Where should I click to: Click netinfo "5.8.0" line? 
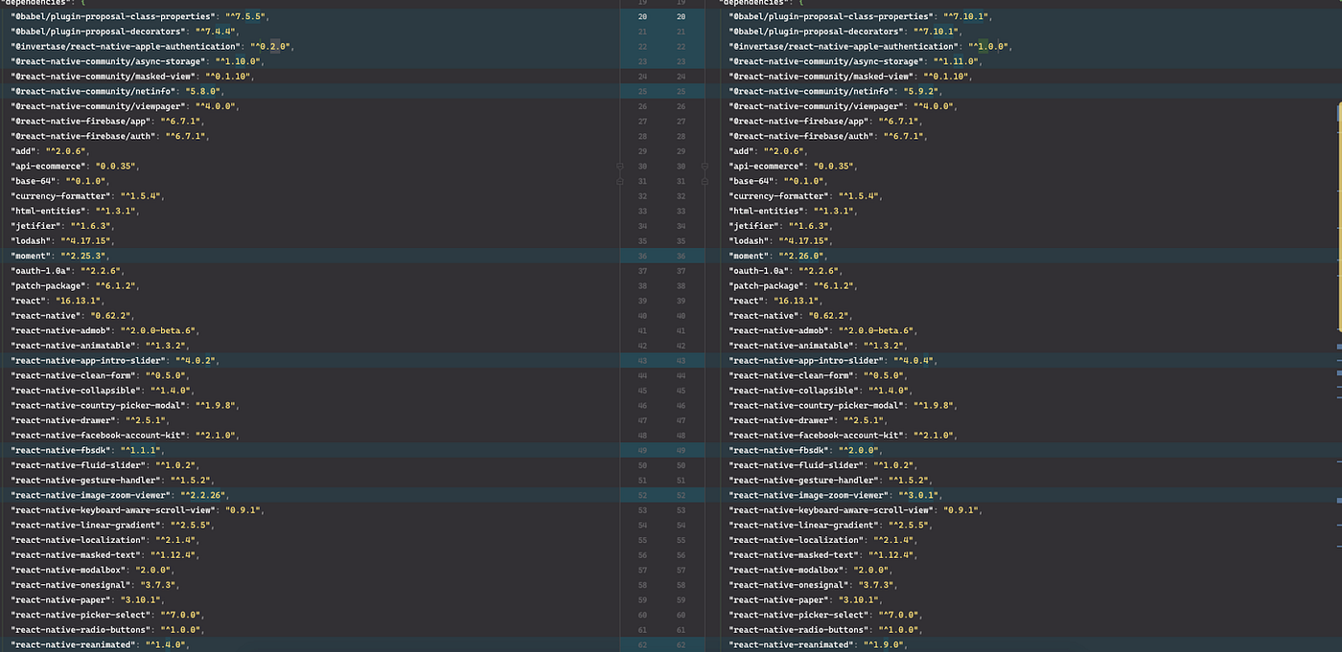tap(117, 91)
